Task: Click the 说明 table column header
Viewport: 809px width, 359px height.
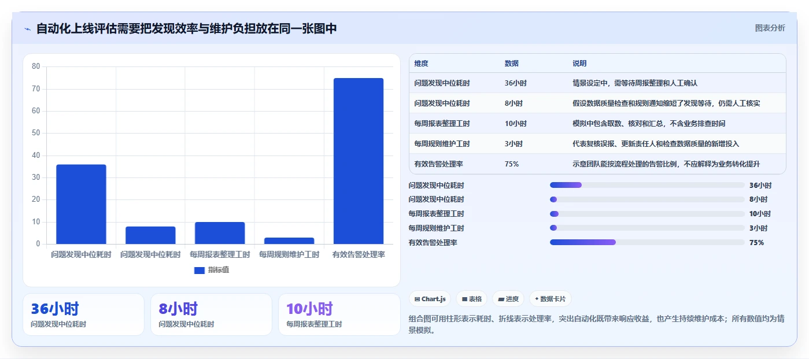Action: pyautogui.click(x=579, y=63)
